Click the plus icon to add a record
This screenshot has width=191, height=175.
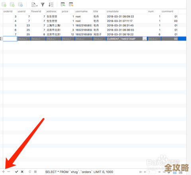(4, 172)
